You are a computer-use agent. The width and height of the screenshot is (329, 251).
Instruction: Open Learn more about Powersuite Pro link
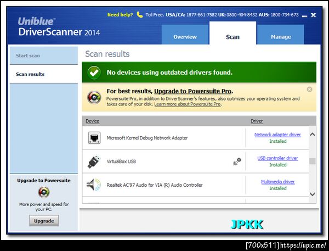(x=188, y=104)
